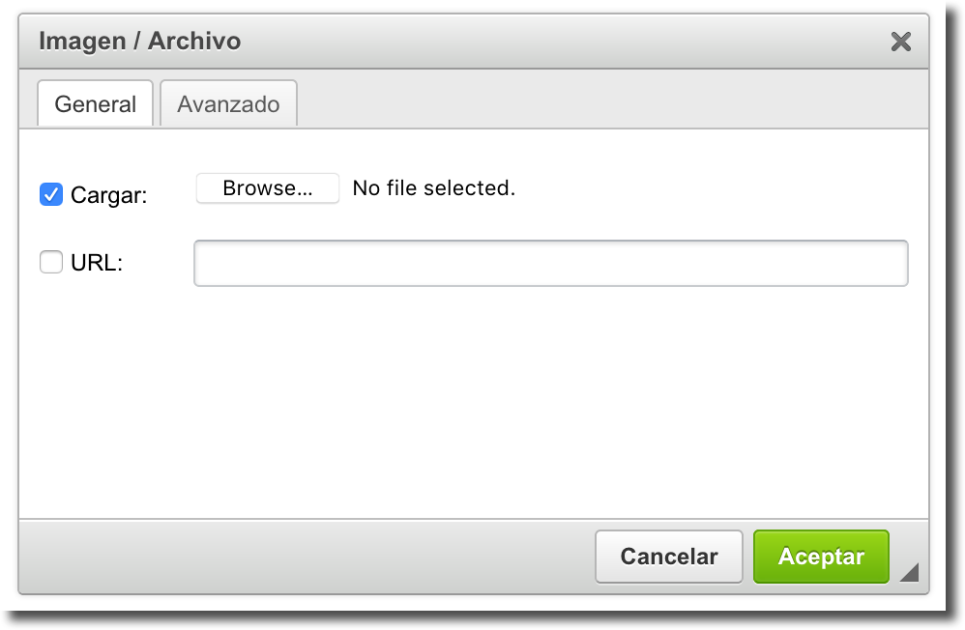
Task: Click the resize grip in dialog corner
Action: point(908,573)
